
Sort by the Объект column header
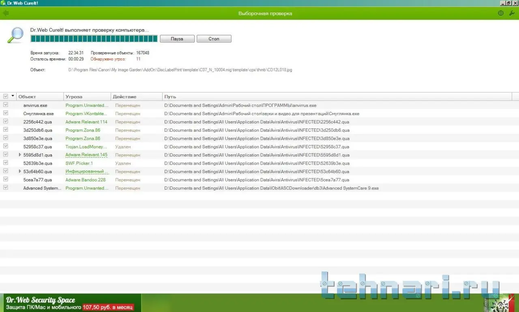pos(40,96)
